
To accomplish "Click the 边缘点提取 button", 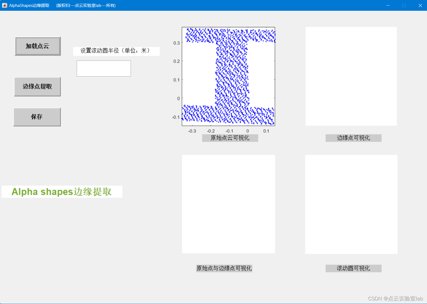I will (x=37, y=87).
